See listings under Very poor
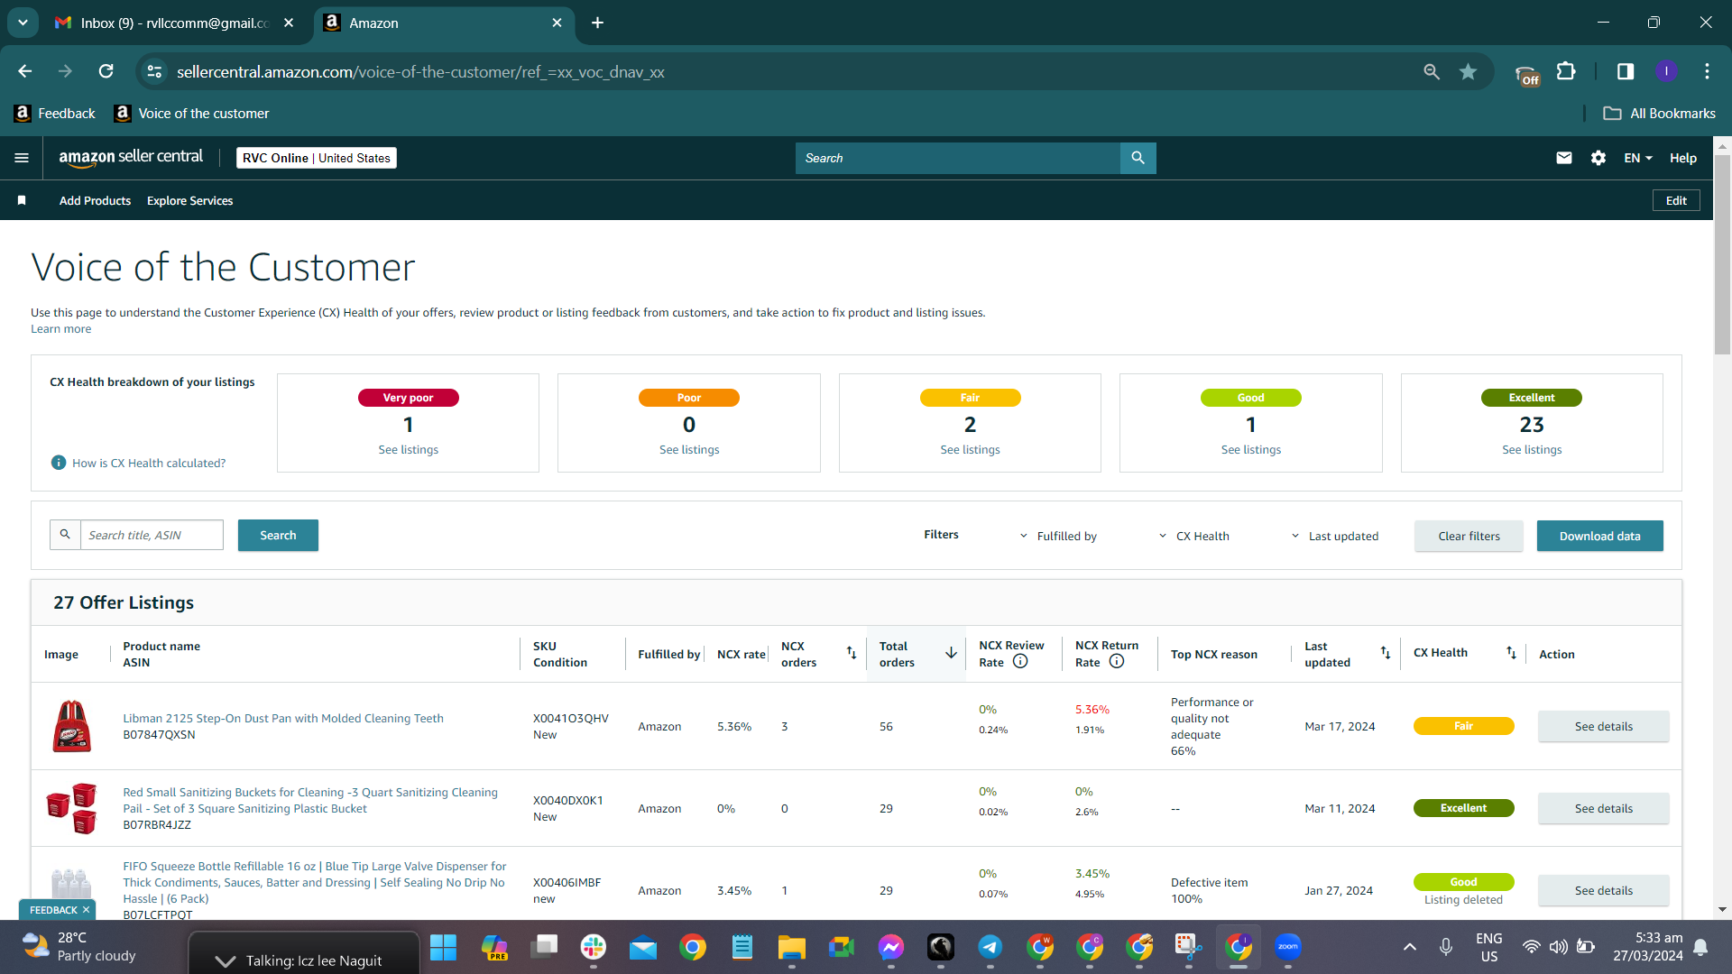Image resolution: width=1732 pixels, height=974 pixels. [x=408, y=449]
